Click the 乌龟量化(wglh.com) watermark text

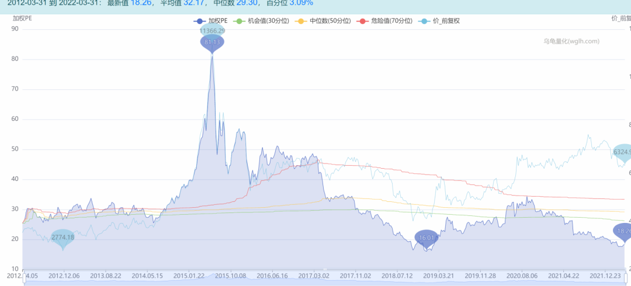[571, 41]
